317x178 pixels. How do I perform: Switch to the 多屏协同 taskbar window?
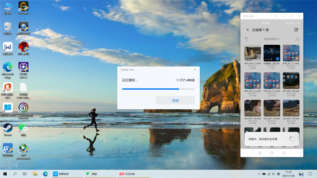(x=67, y=174)
